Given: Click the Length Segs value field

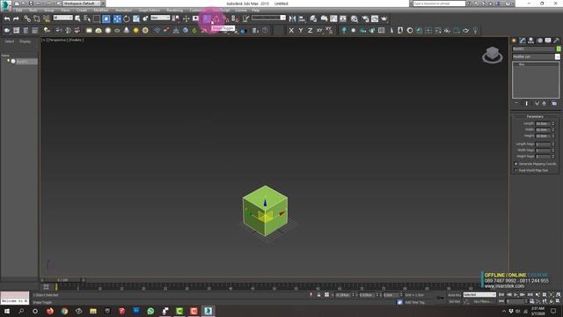Looking at the screenshot, I should click(x=543, y=144).
